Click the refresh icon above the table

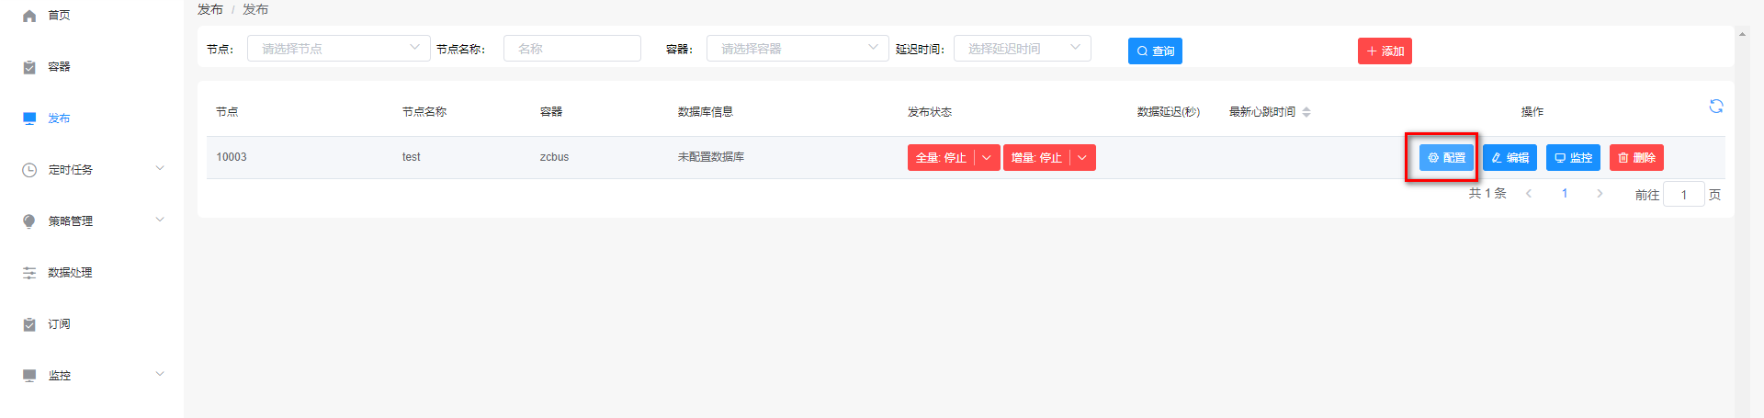pos(1715,107)
